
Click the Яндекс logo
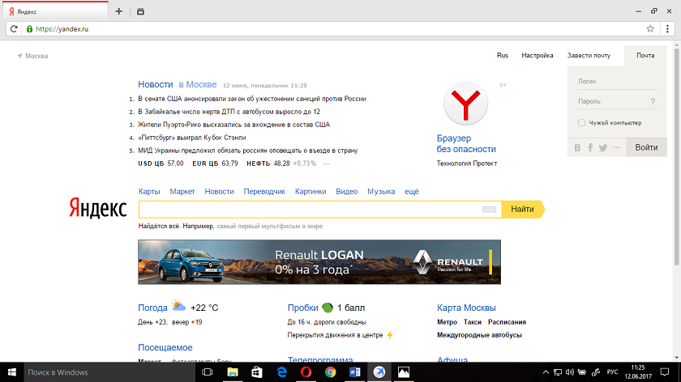coord(98,208)
